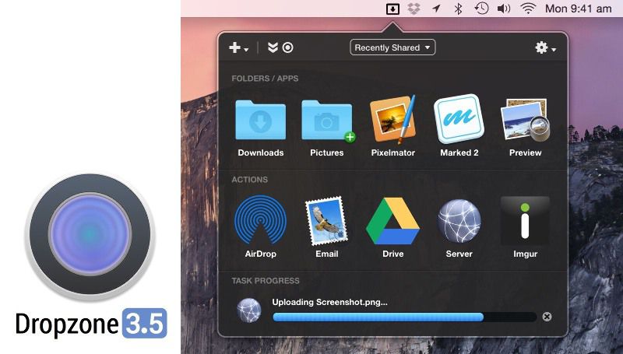Launch the Pixelmator app icon
Screen dimensions: 623x354
click(x=392, y=121)
